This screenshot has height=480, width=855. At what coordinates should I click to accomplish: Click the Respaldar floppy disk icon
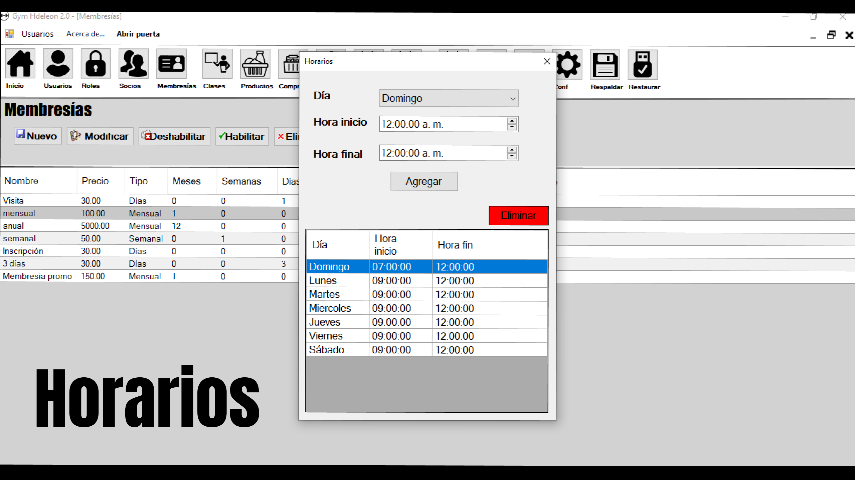pyautogui.click(x=605, y=65)
